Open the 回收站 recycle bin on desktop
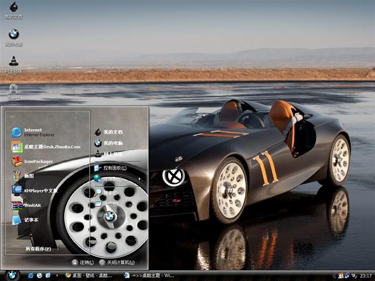375x281 pixels. click(x=13, y=90)
